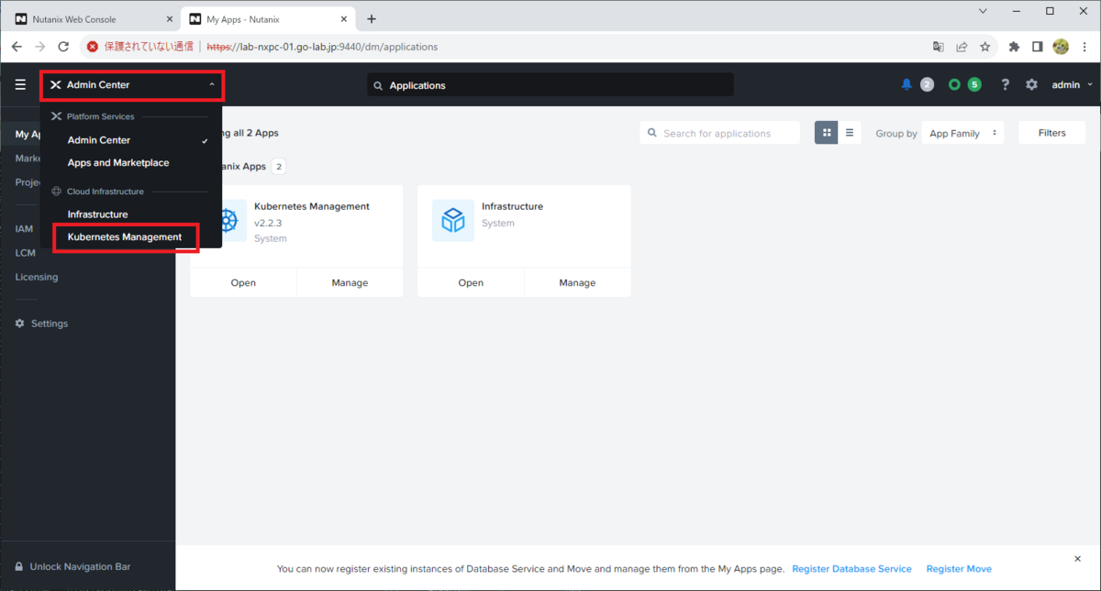Screen dimensions: 1101x591
Task: Open the Chrome tab search chevron
Action: [983, 11]
